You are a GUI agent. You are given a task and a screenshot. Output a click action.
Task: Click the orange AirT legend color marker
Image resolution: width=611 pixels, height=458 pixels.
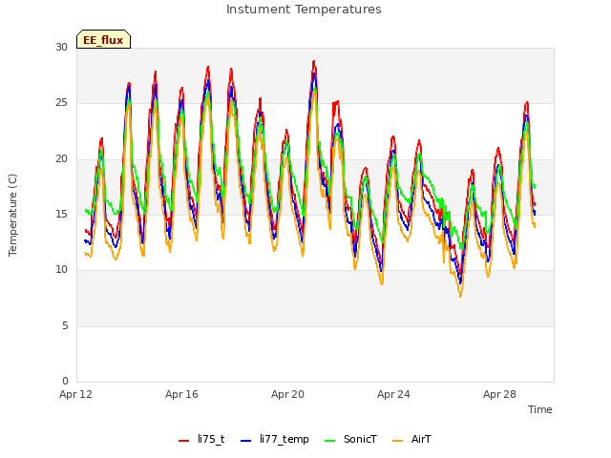[397, 441]
